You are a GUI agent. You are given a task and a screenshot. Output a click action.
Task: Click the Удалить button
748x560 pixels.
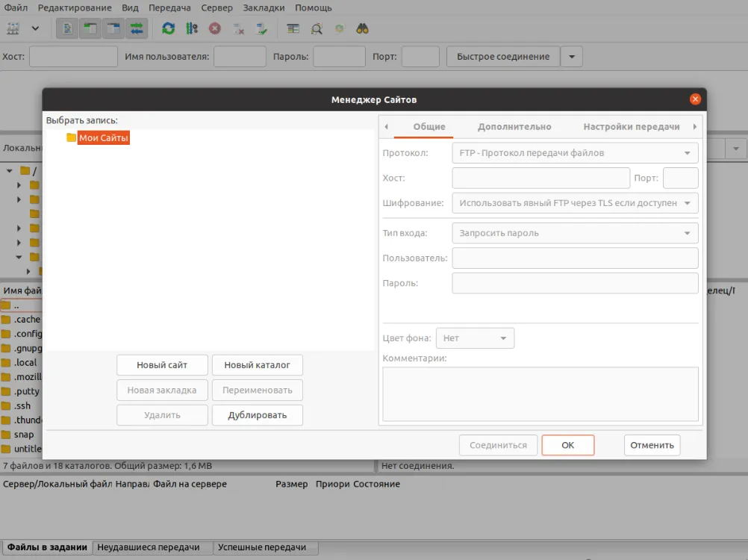tap(162, 415)
